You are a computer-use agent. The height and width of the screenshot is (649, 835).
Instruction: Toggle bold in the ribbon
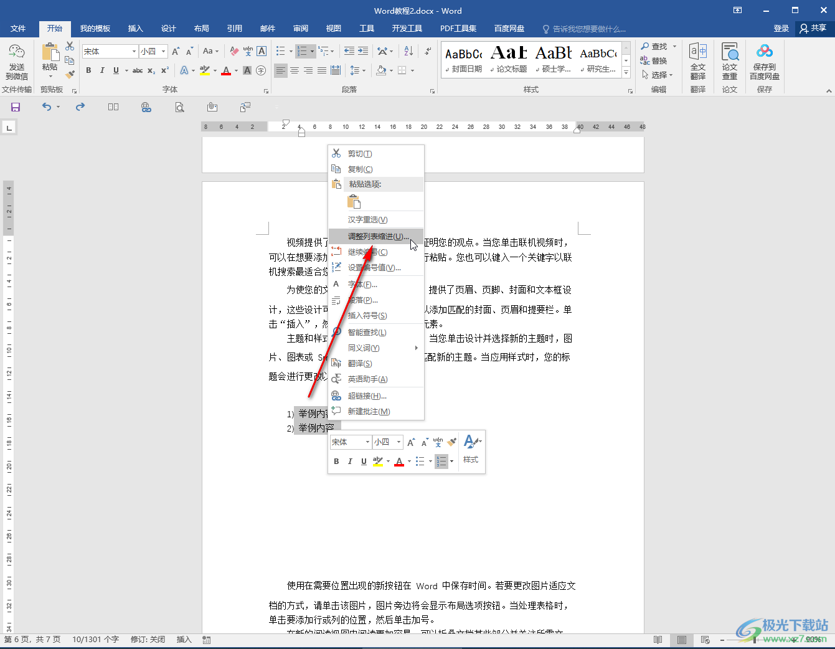tap(88, 70)
